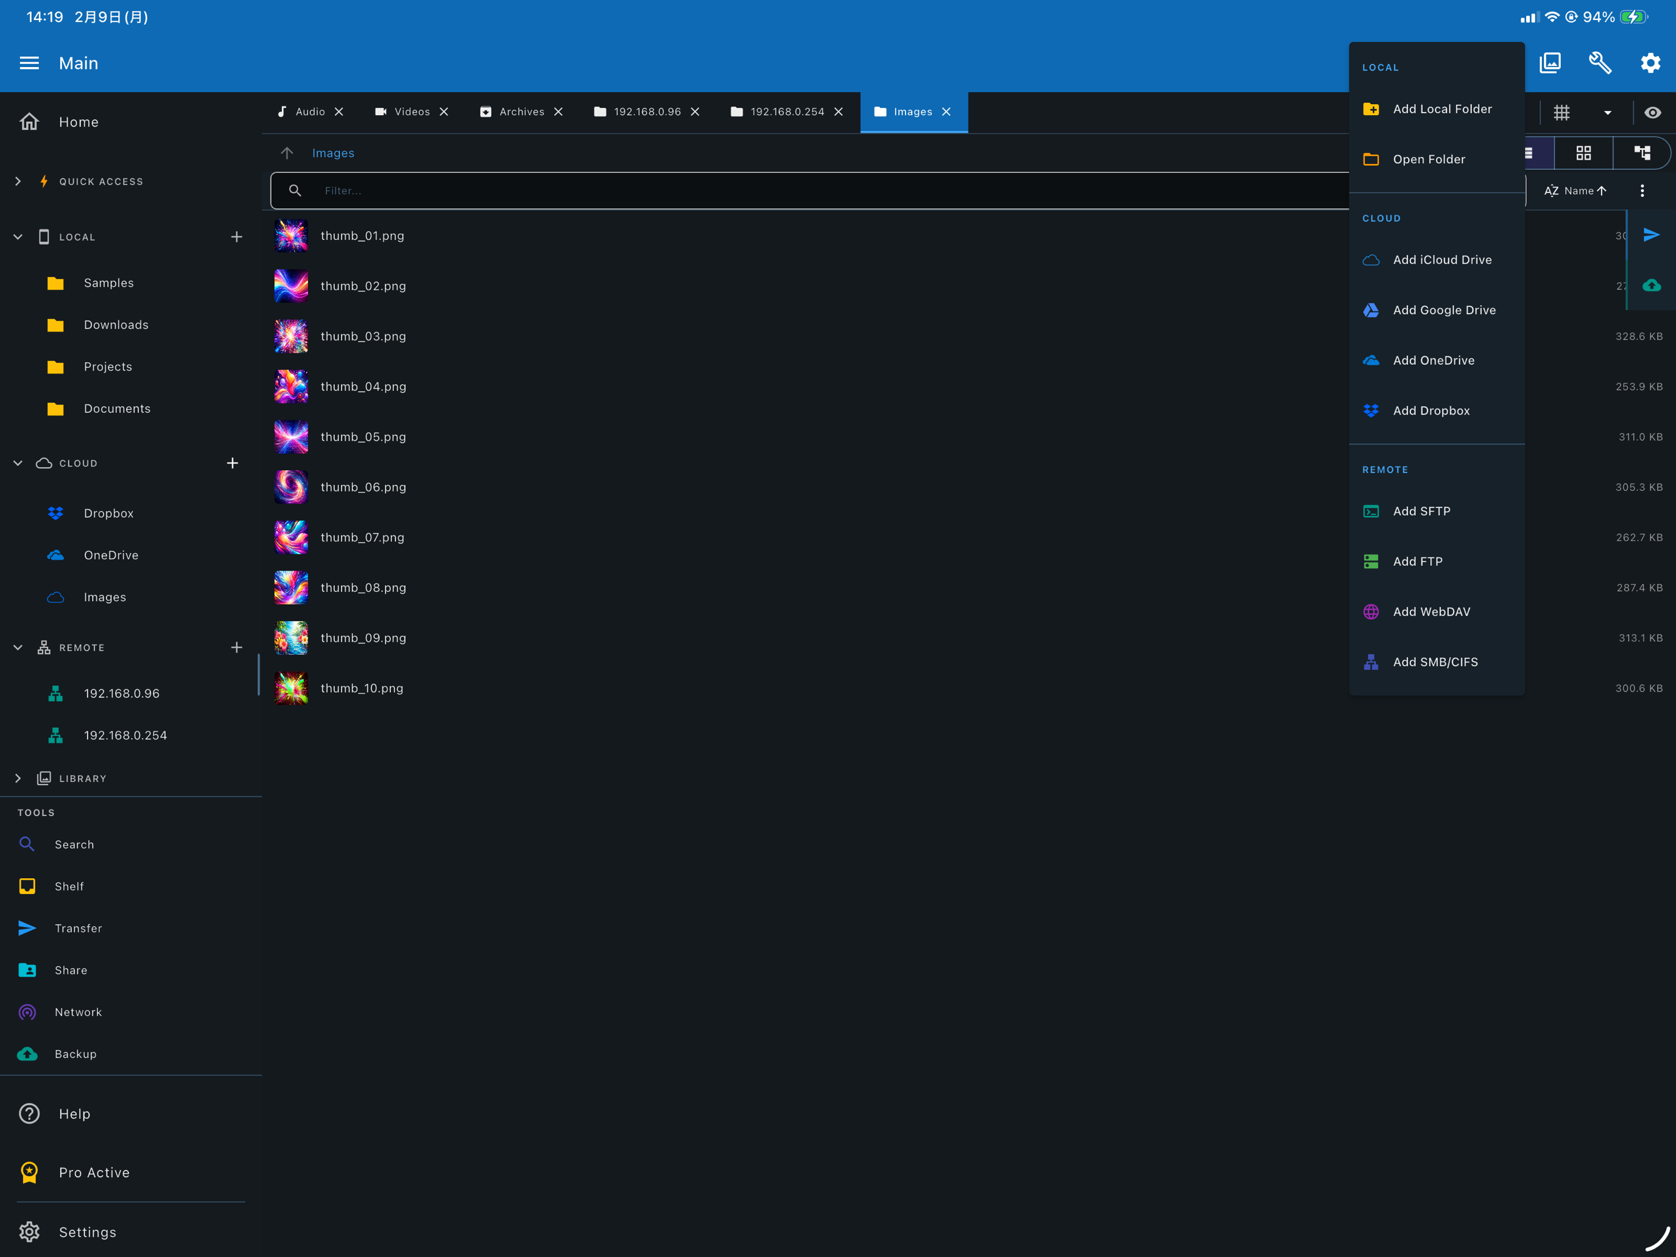Open the Network tool
This screenshot has width=1676, height=1257.
(78, 1012)
